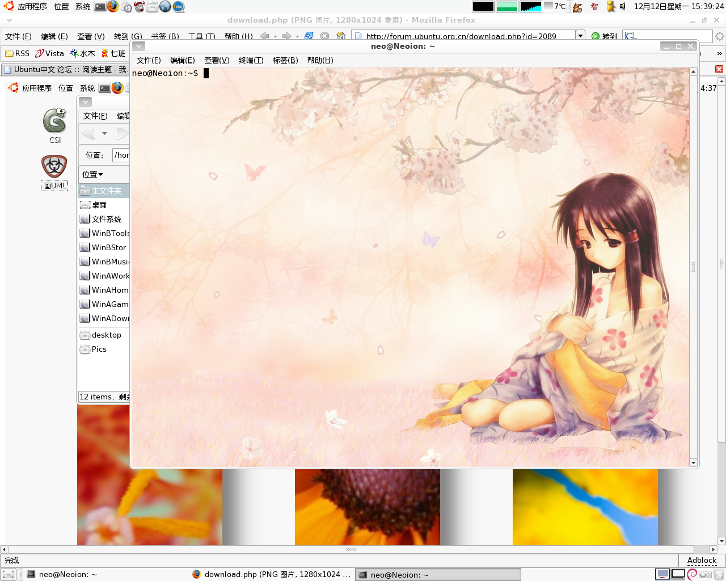The width and height of the screenshot is (726, 581).
Task: Click the clock-and-globe launcher in the top panel
Action: coord(126,7)
